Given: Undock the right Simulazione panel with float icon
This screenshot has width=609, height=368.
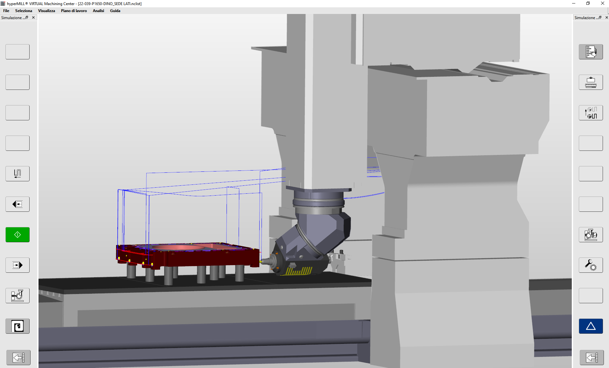Looking at the screenshot, I should pyautogui.click(x=600, y=17).
